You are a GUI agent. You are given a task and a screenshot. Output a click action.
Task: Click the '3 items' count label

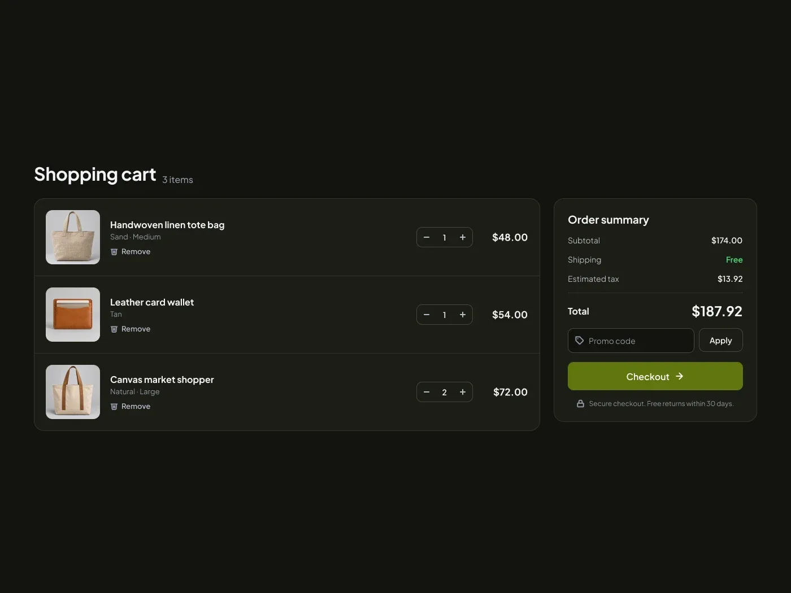pyautogui.click(x=177, y=180)
